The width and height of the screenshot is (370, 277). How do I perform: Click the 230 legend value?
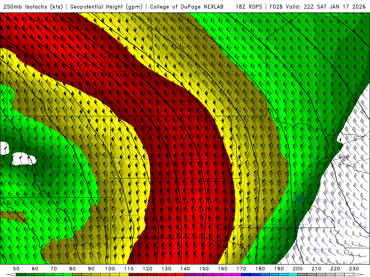[354, 269]
